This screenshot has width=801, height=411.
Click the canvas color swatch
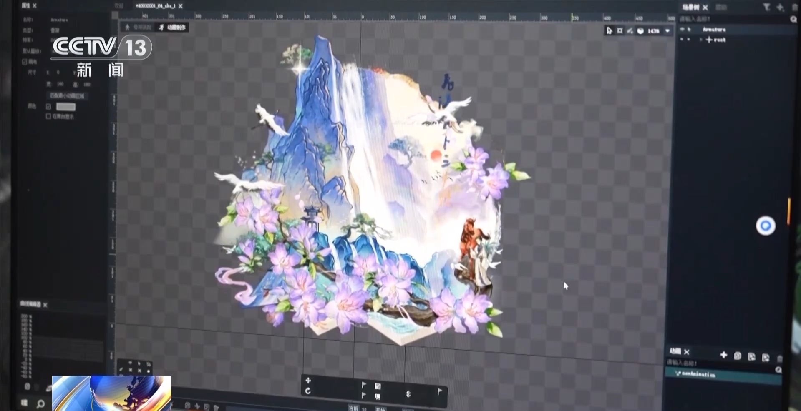[66, 107]
